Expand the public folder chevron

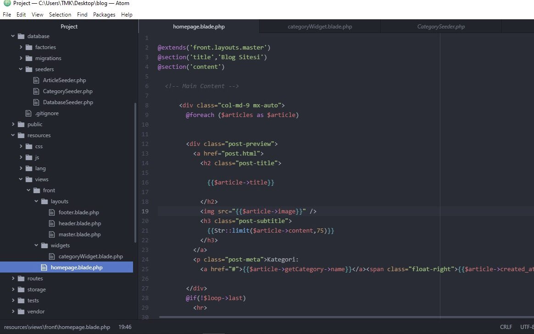pyautogui.click(x=13, y=124)
